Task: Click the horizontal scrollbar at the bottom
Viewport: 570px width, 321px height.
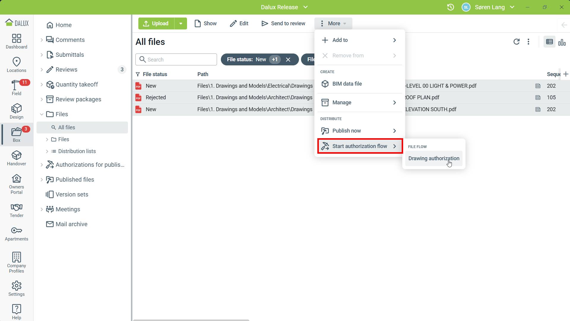Action: pyautogui.click(x=191, y=320)
